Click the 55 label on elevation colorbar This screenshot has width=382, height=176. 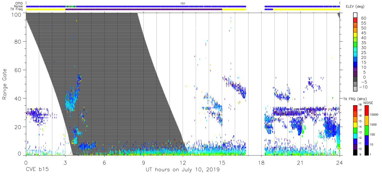tap(363, 23)
